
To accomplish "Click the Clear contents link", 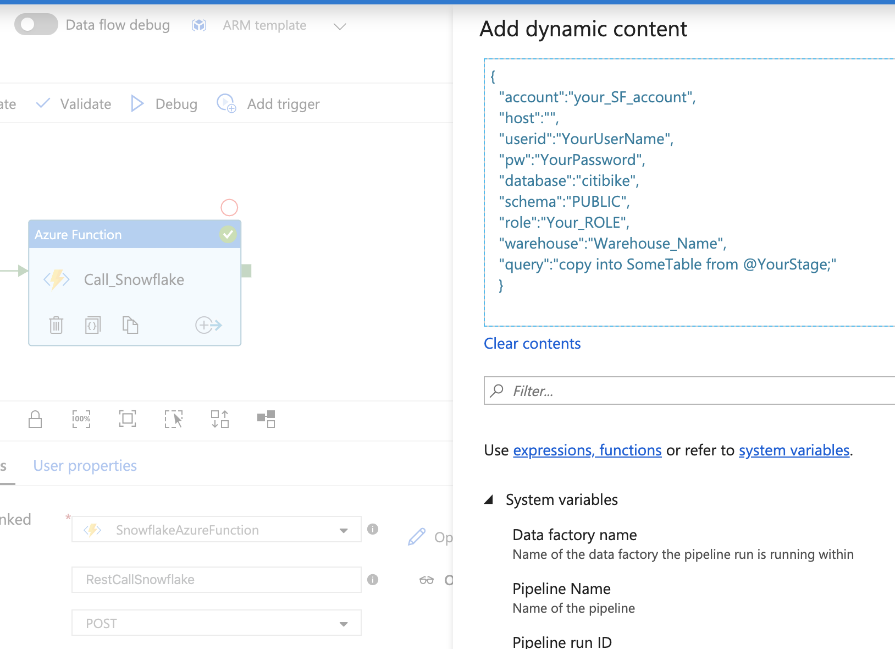I will (x=532, y=344).
